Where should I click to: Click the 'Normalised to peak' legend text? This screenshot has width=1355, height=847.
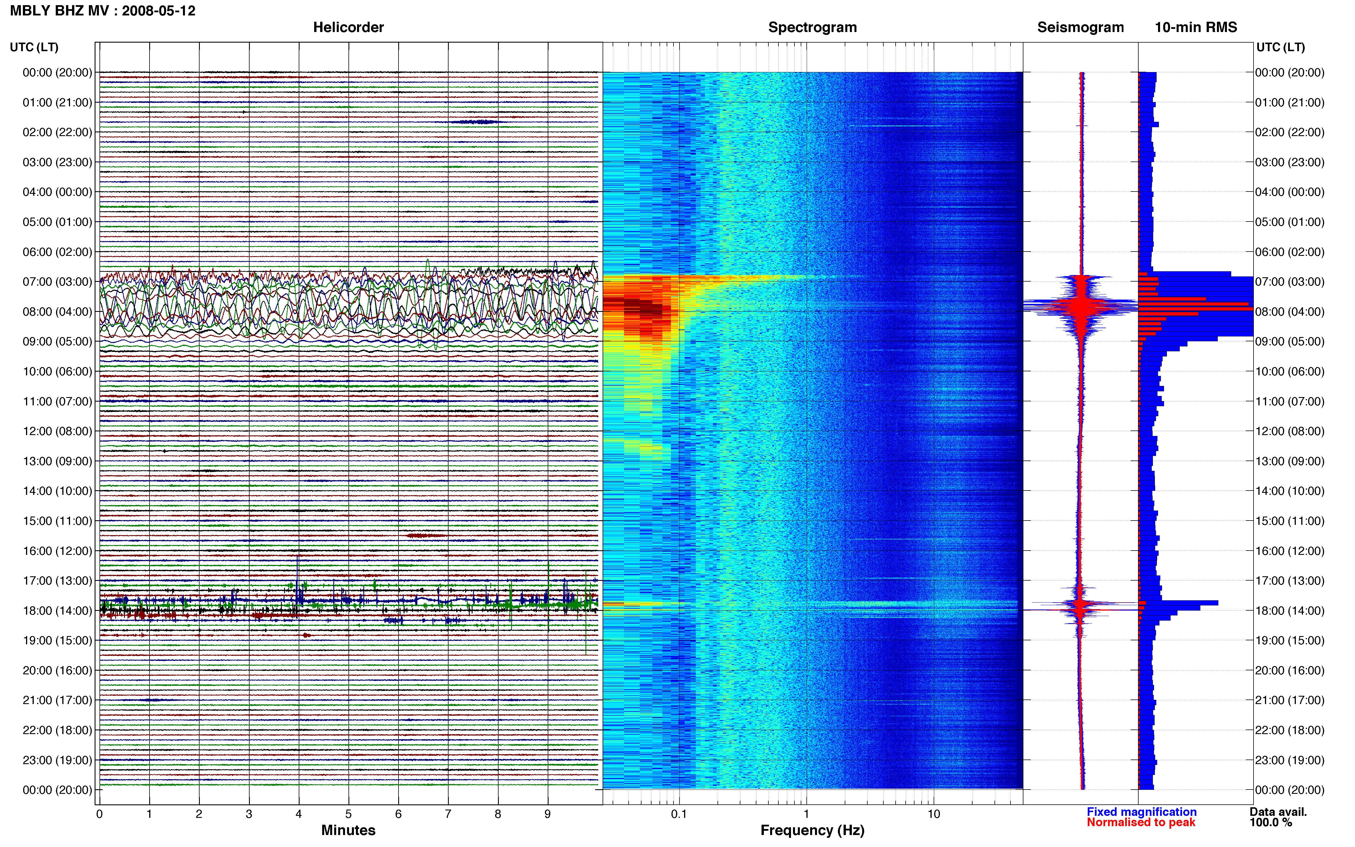click(x=1141, y=822)
